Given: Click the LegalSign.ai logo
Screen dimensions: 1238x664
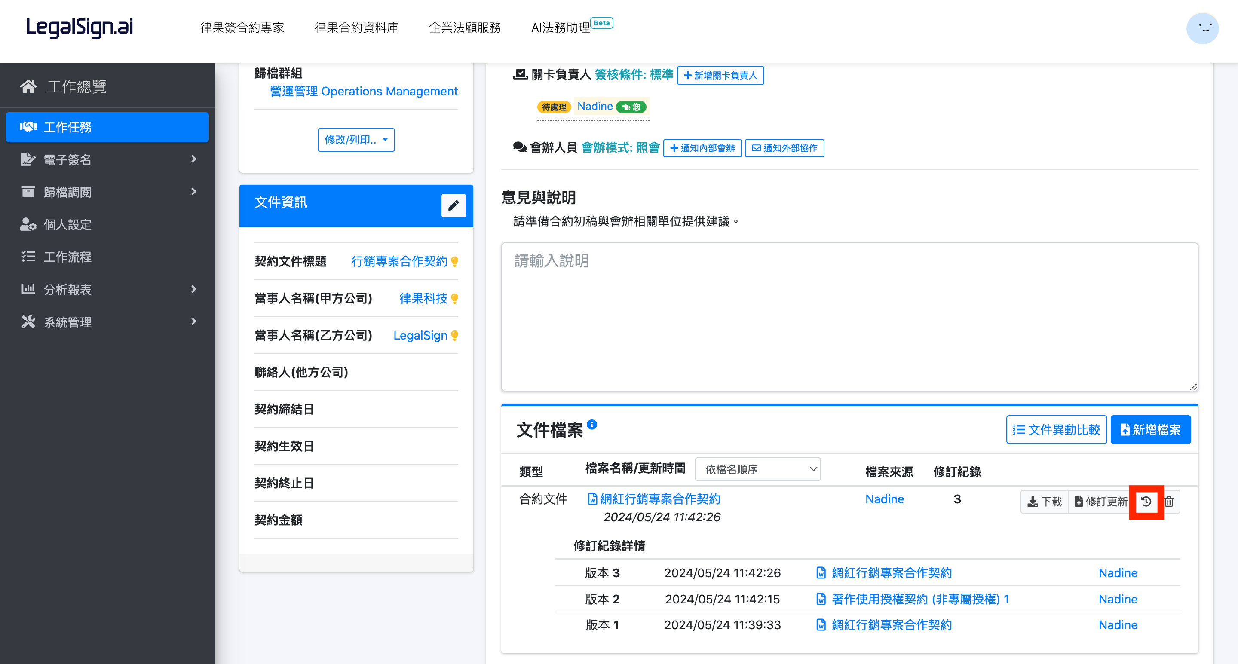Looking at the screenshot, I should [x=80, y=28].
